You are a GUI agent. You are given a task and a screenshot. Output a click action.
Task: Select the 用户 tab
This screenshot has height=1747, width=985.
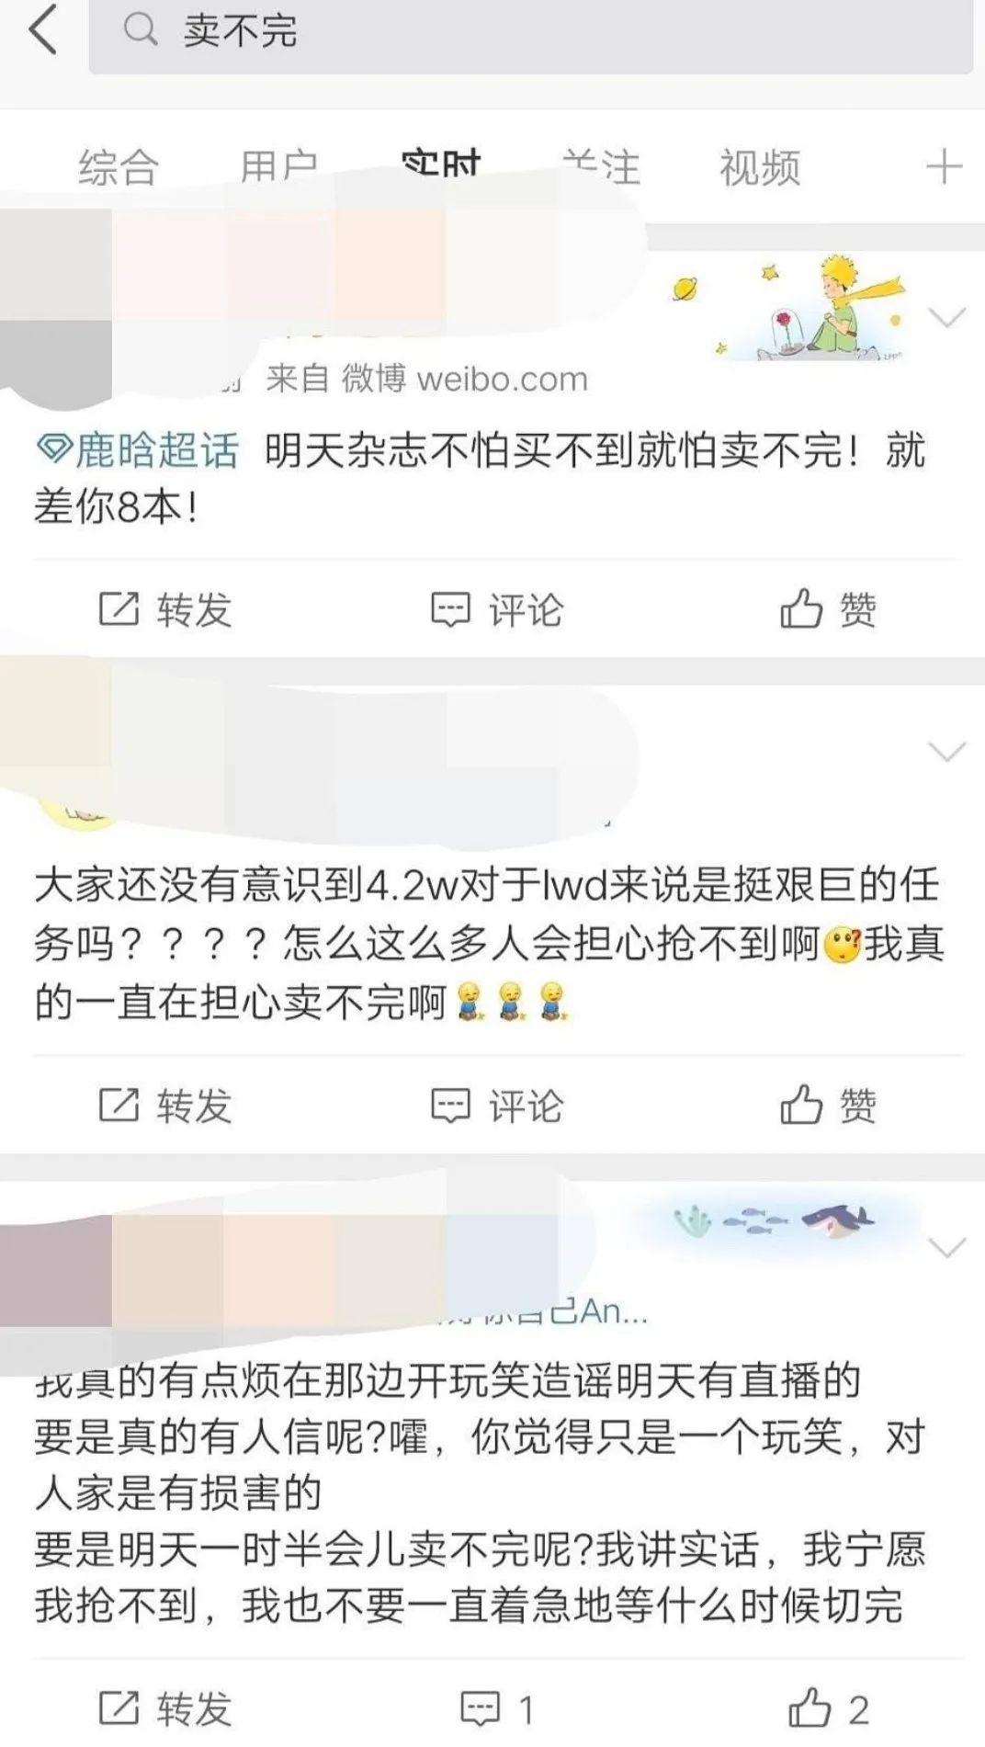tap(279, 167)
